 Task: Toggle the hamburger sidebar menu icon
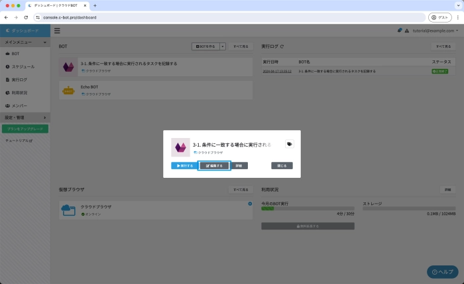pos(57,31)
